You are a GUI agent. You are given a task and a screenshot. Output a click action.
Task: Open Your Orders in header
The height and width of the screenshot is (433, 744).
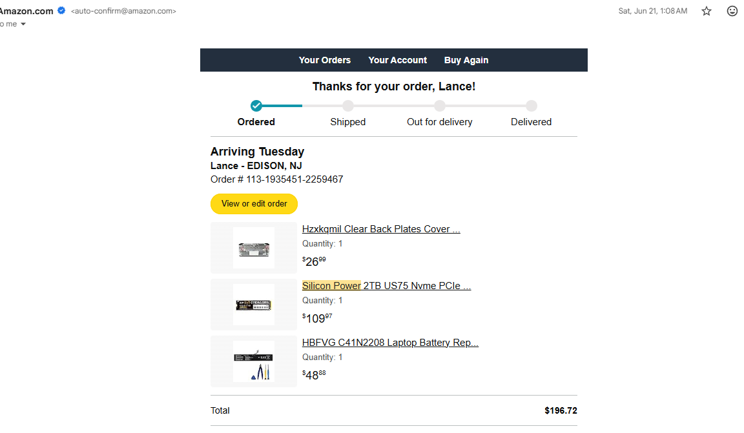(x=325, y=60)
